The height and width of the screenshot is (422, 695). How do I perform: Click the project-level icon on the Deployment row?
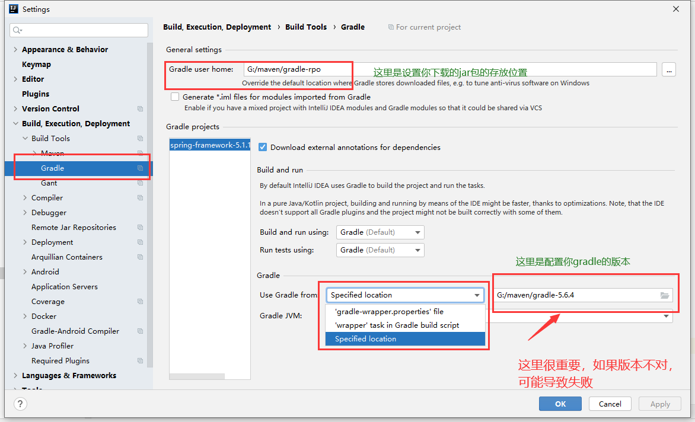pos(140,242)
